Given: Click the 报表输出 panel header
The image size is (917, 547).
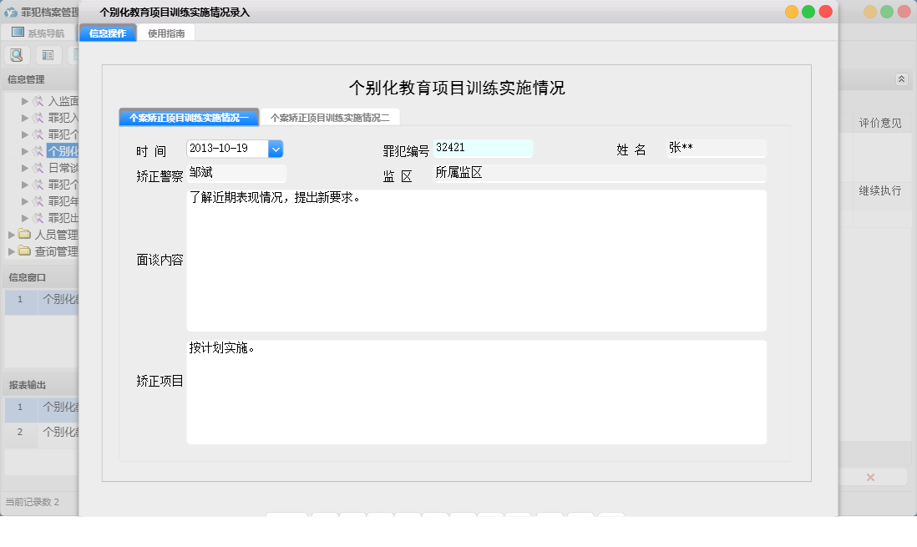Looking at the screenshot, I should [27, 385].
